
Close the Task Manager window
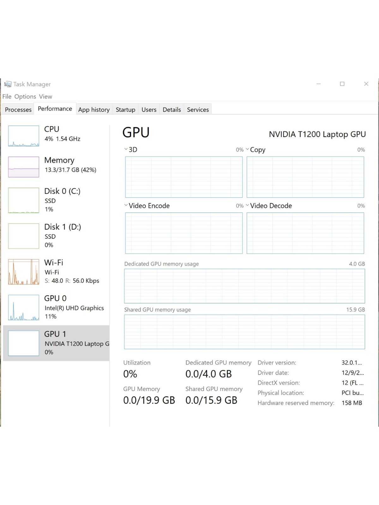[366, 84]
